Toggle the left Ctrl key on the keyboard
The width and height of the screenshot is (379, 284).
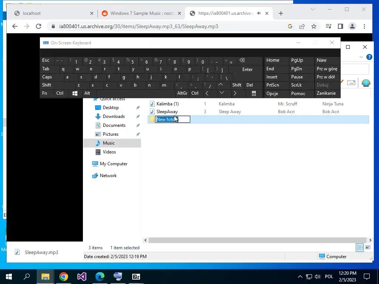click(x=61, y=93)
